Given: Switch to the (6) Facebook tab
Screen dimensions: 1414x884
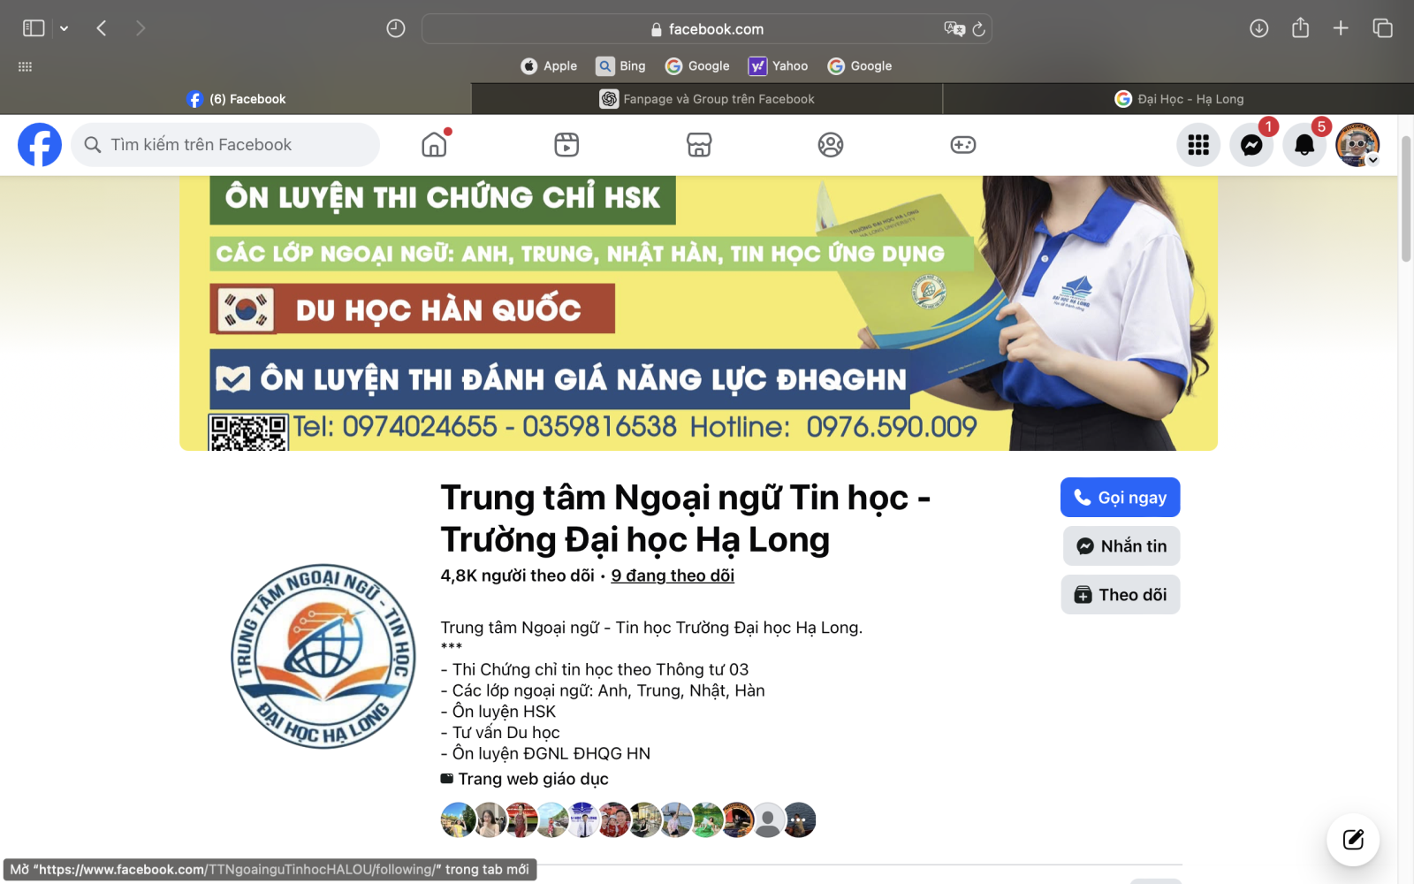Looking at the screenshot, I should tap(236, 99).
